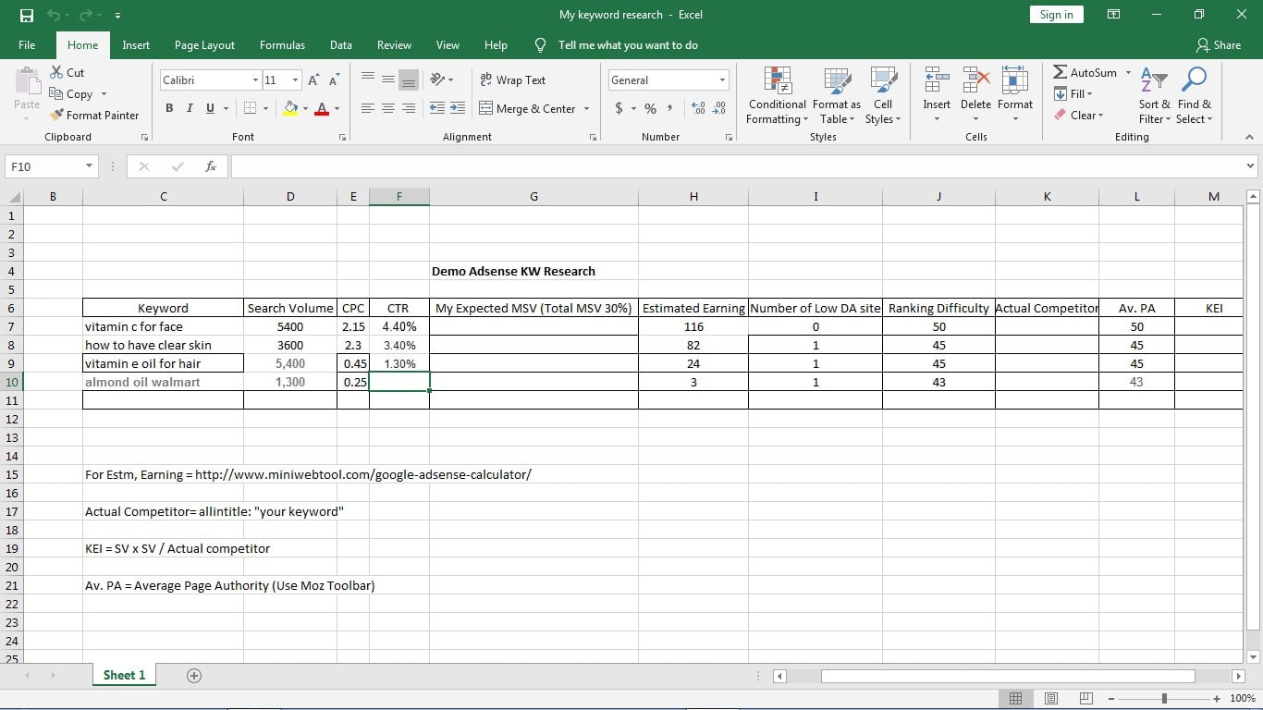Expand the General number format dropdown
This screenshot has width=1263, height=710.
coord(722,80)
